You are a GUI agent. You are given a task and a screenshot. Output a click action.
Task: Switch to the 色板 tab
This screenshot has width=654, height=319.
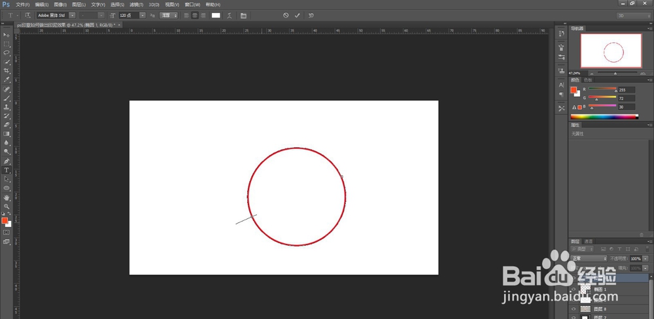[x=587, y=80]
